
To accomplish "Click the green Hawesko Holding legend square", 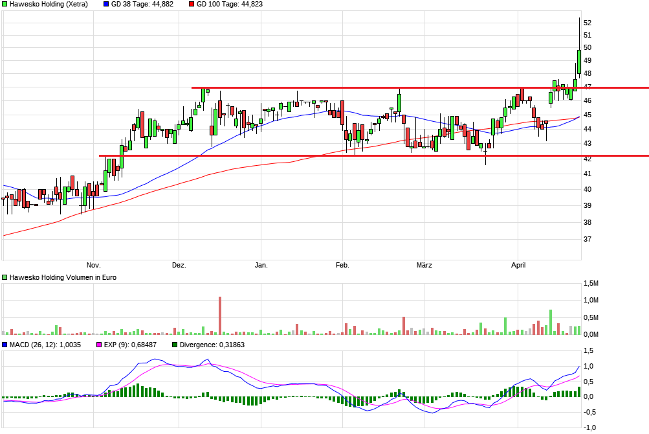I will 5,5.
